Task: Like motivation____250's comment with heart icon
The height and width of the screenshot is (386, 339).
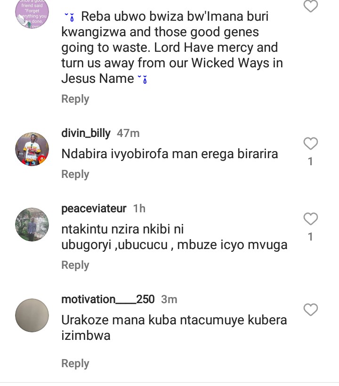Action: pyautogui.click(x=310, y=310)
